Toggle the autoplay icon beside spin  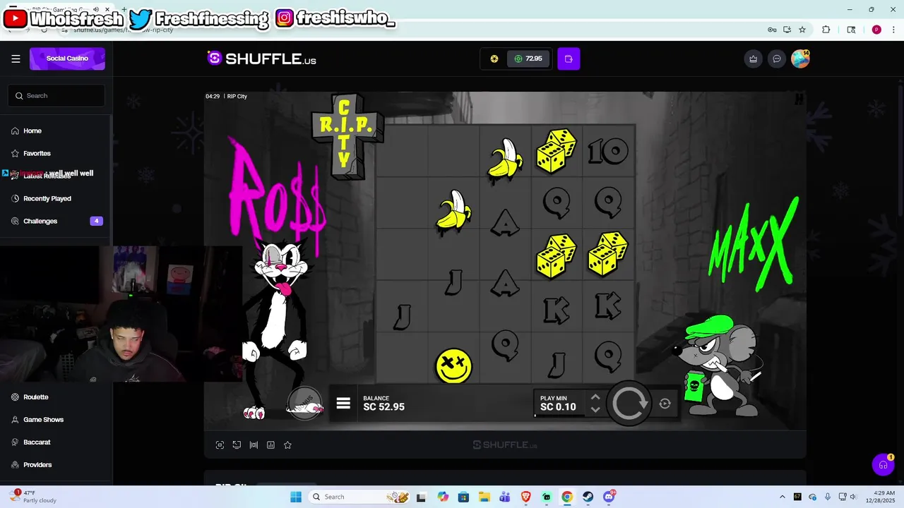[x=665, y=404]
